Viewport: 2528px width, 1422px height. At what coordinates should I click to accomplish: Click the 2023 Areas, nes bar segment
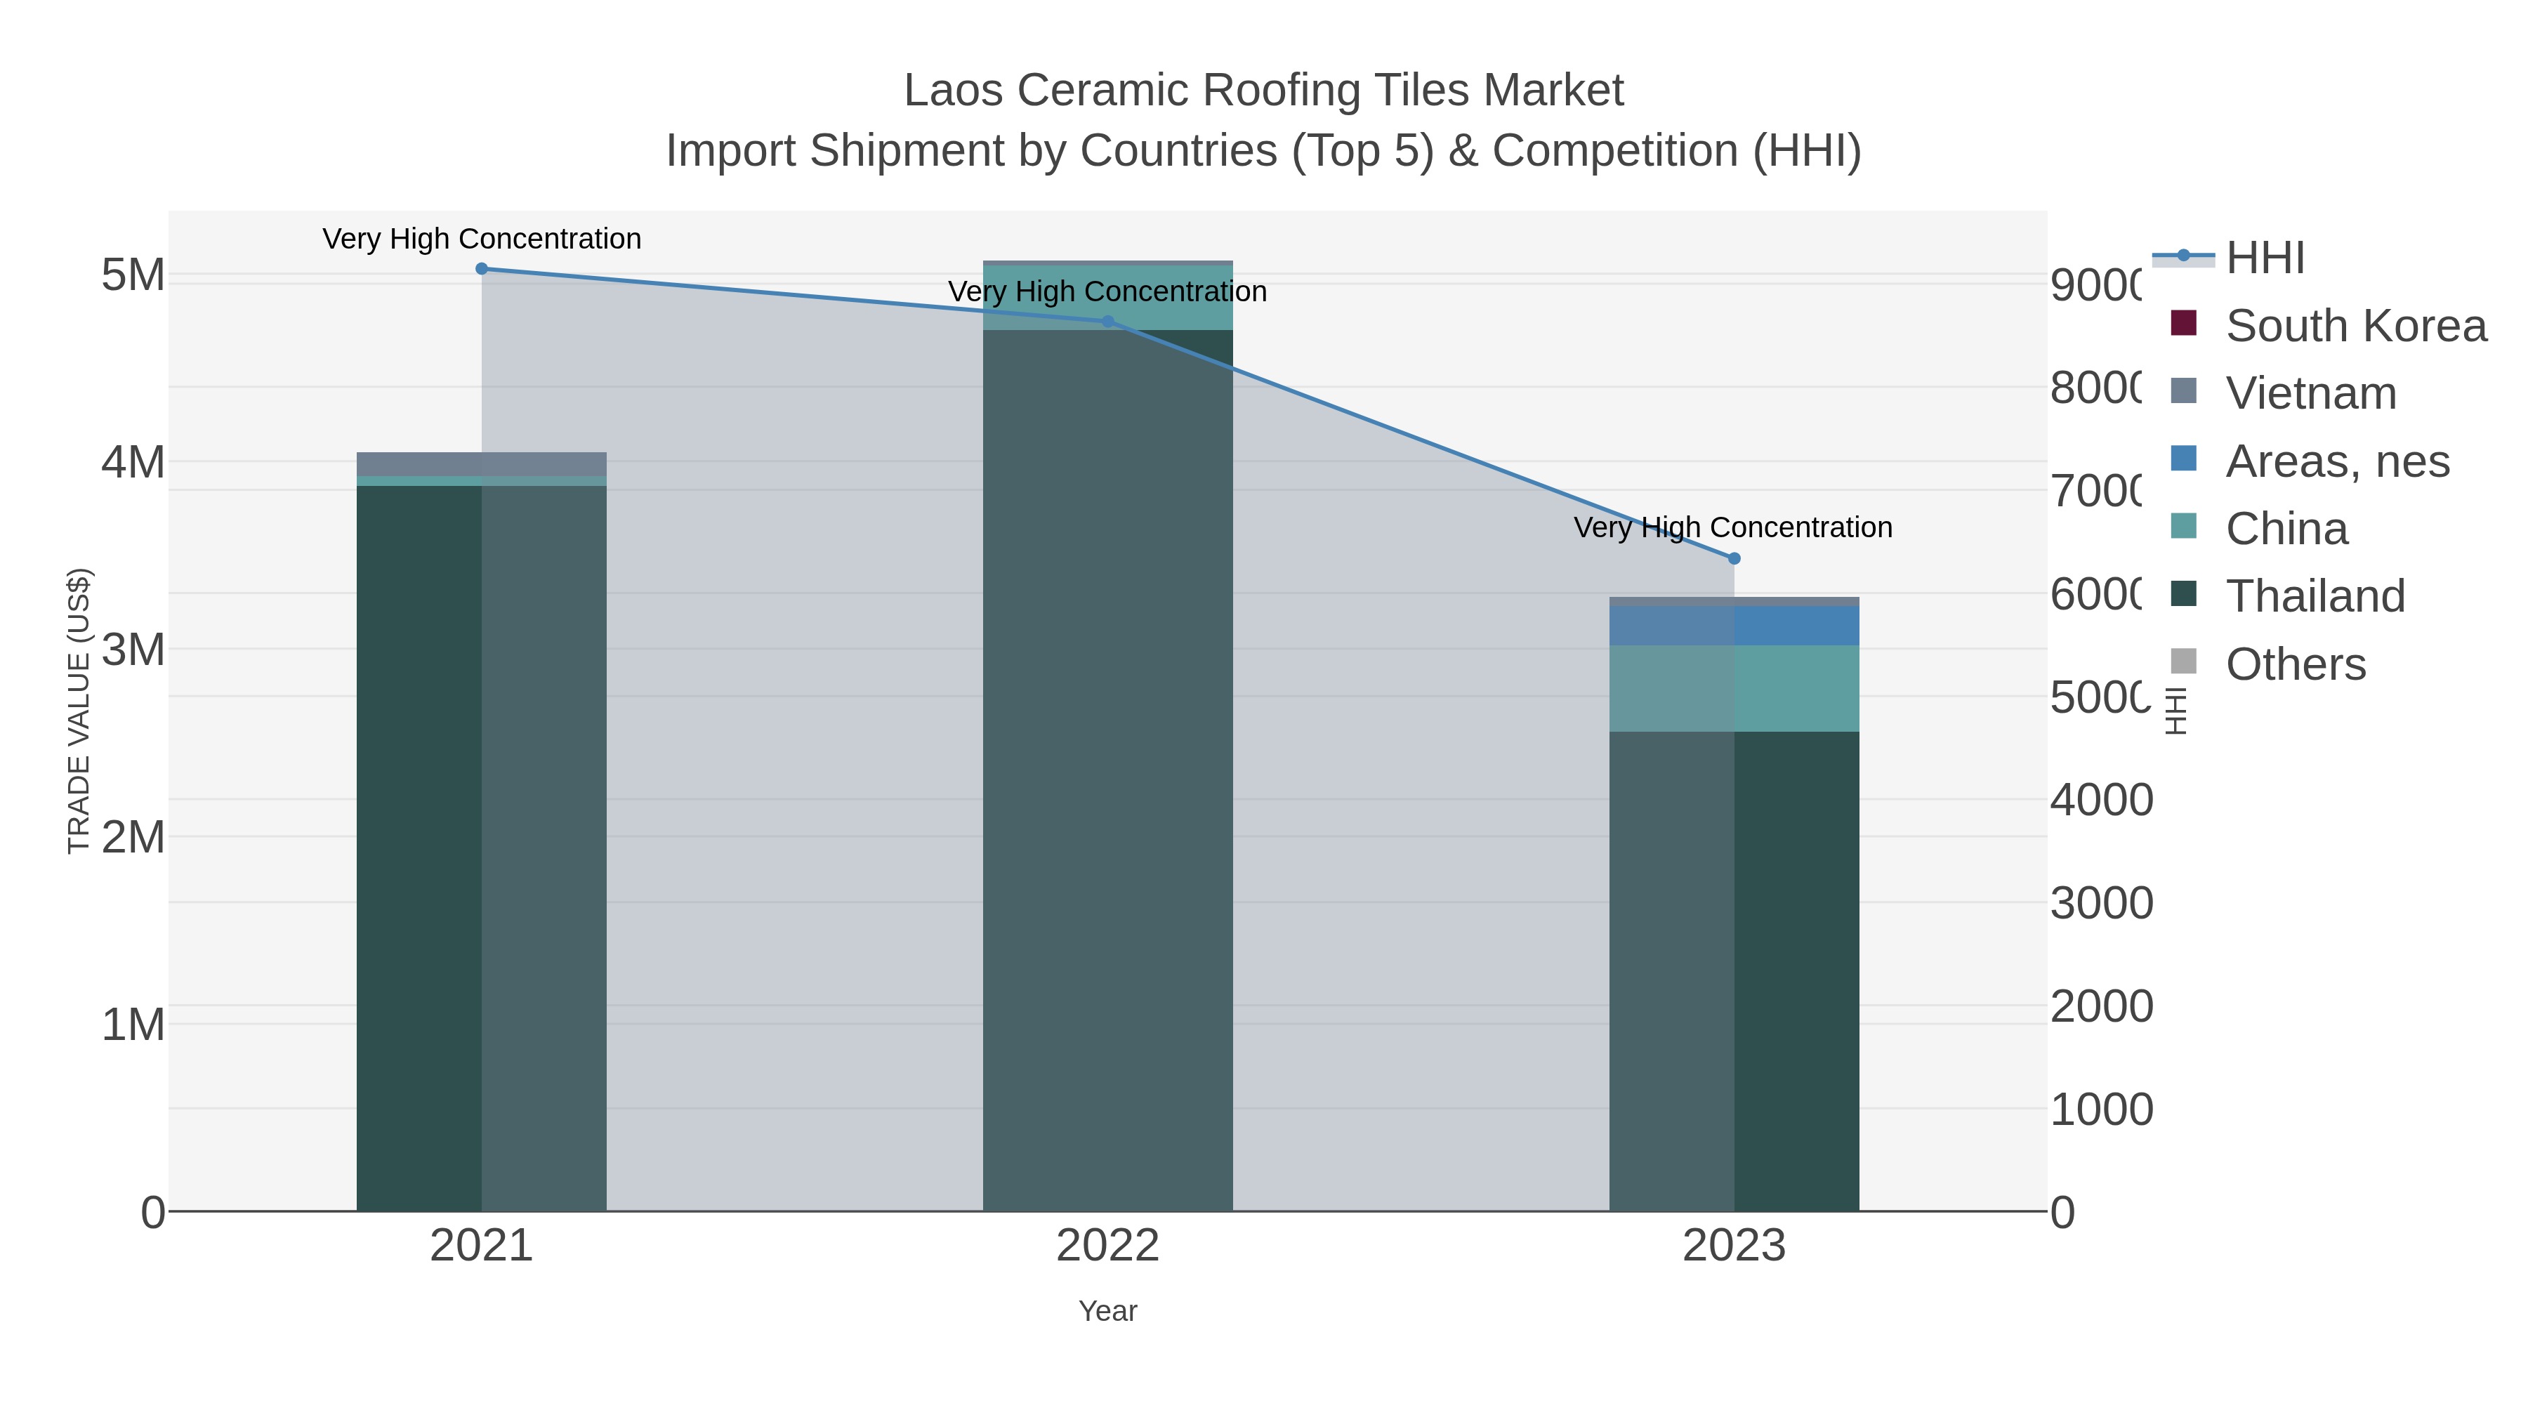pos(1734,626)
